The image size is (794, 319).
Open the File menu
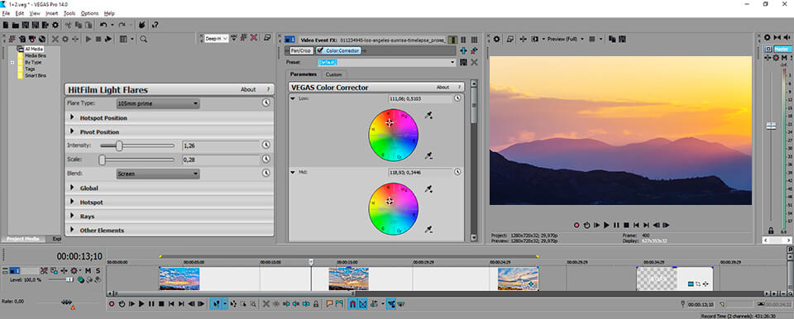6,13
